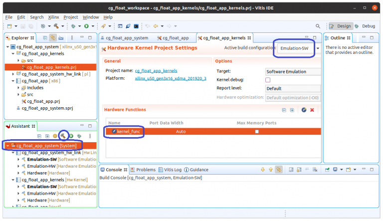Click the xilinx_u50 platform link
The image size is (383, 221).
(170, 78)
